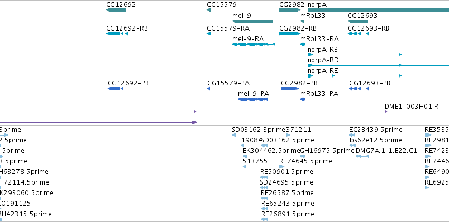Select the CG12693 gene label
The image size is (449, 222).
pos(362,15)
